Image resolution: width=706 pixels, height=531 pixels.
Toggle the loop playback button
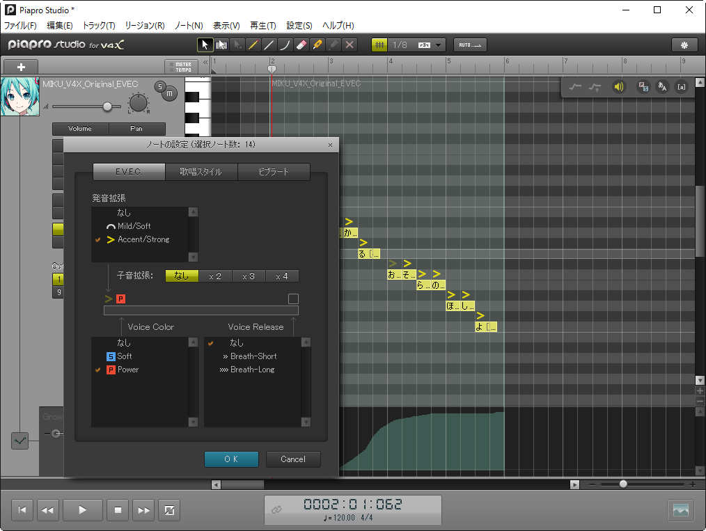(x=169, y=510)
